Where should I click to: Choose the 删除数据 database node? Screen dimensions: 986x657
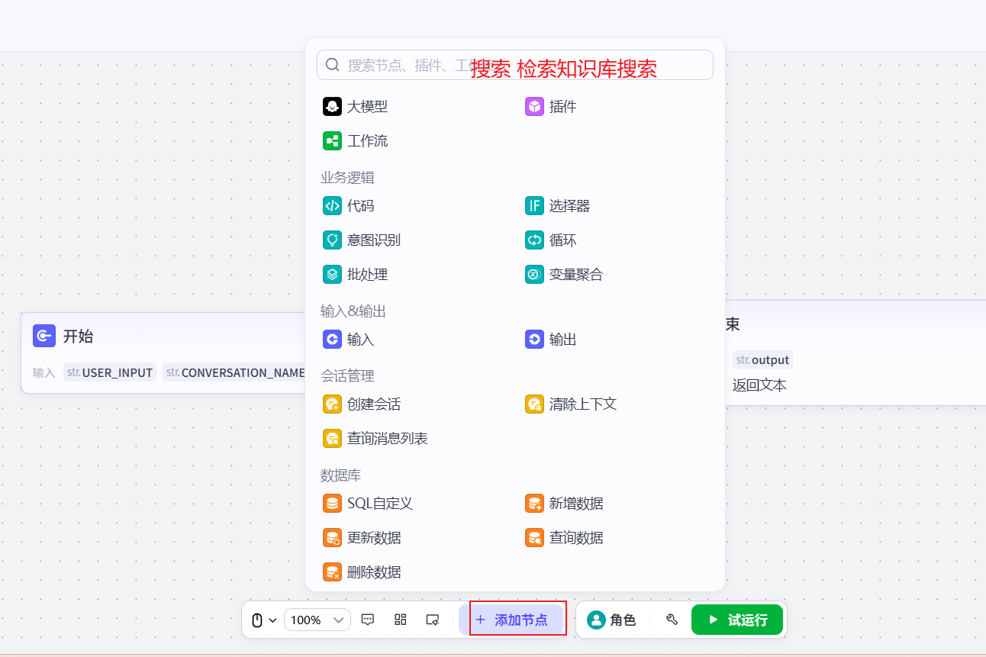(x=362, y=572)
